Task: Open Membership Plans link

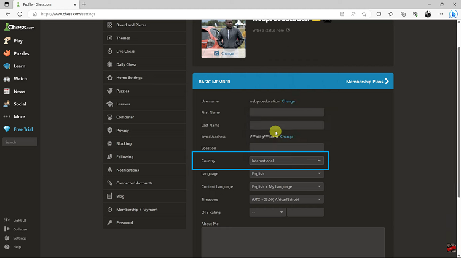Action: pos(368,82)
